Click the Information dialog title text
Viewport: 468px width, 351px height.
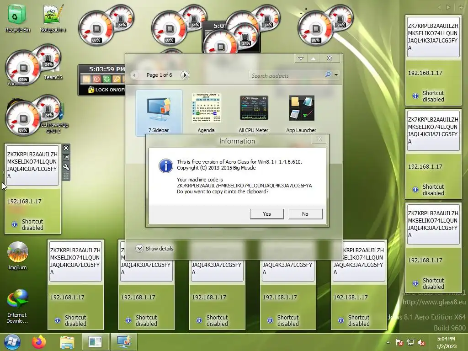237,141
